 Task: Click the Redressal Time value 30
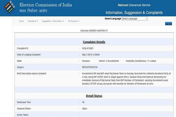83,102
